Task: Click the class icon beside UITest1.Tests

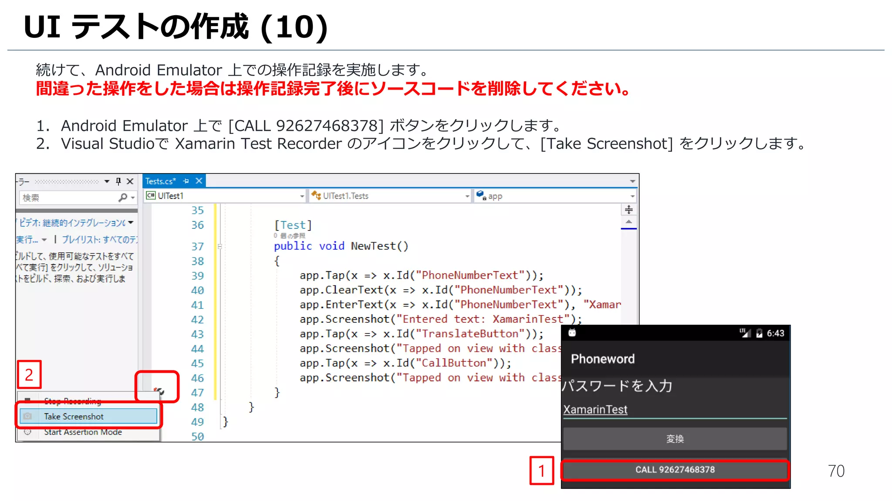Action: click(316, 196)
